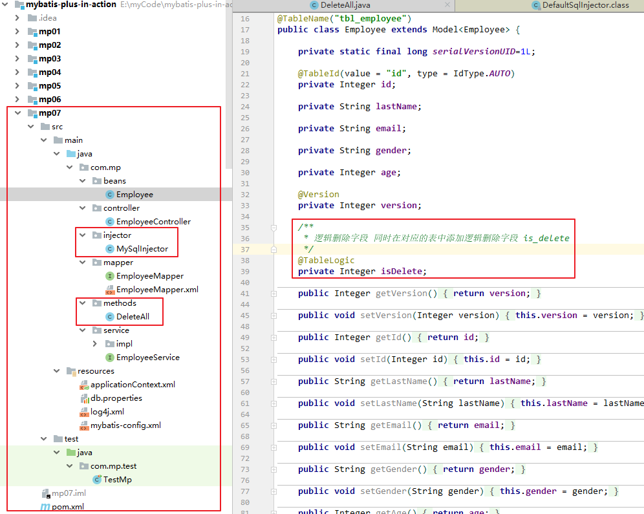Switch to the DeleteAll.java tab
Viewport: 644px width, 514px height.
tap(344, 5)
